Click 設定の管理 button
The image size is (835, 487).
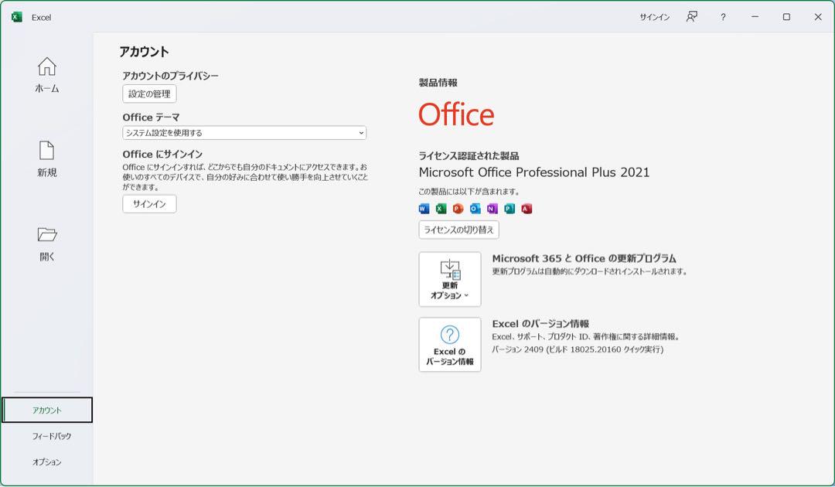150,94
